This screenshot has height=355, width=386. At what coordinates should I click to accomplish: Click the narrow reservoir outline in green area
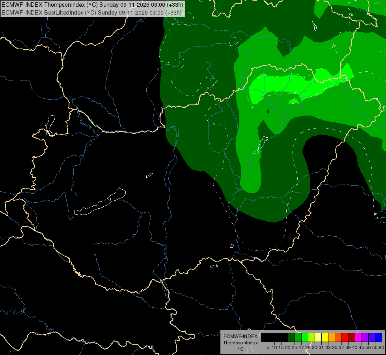[260, 145]
